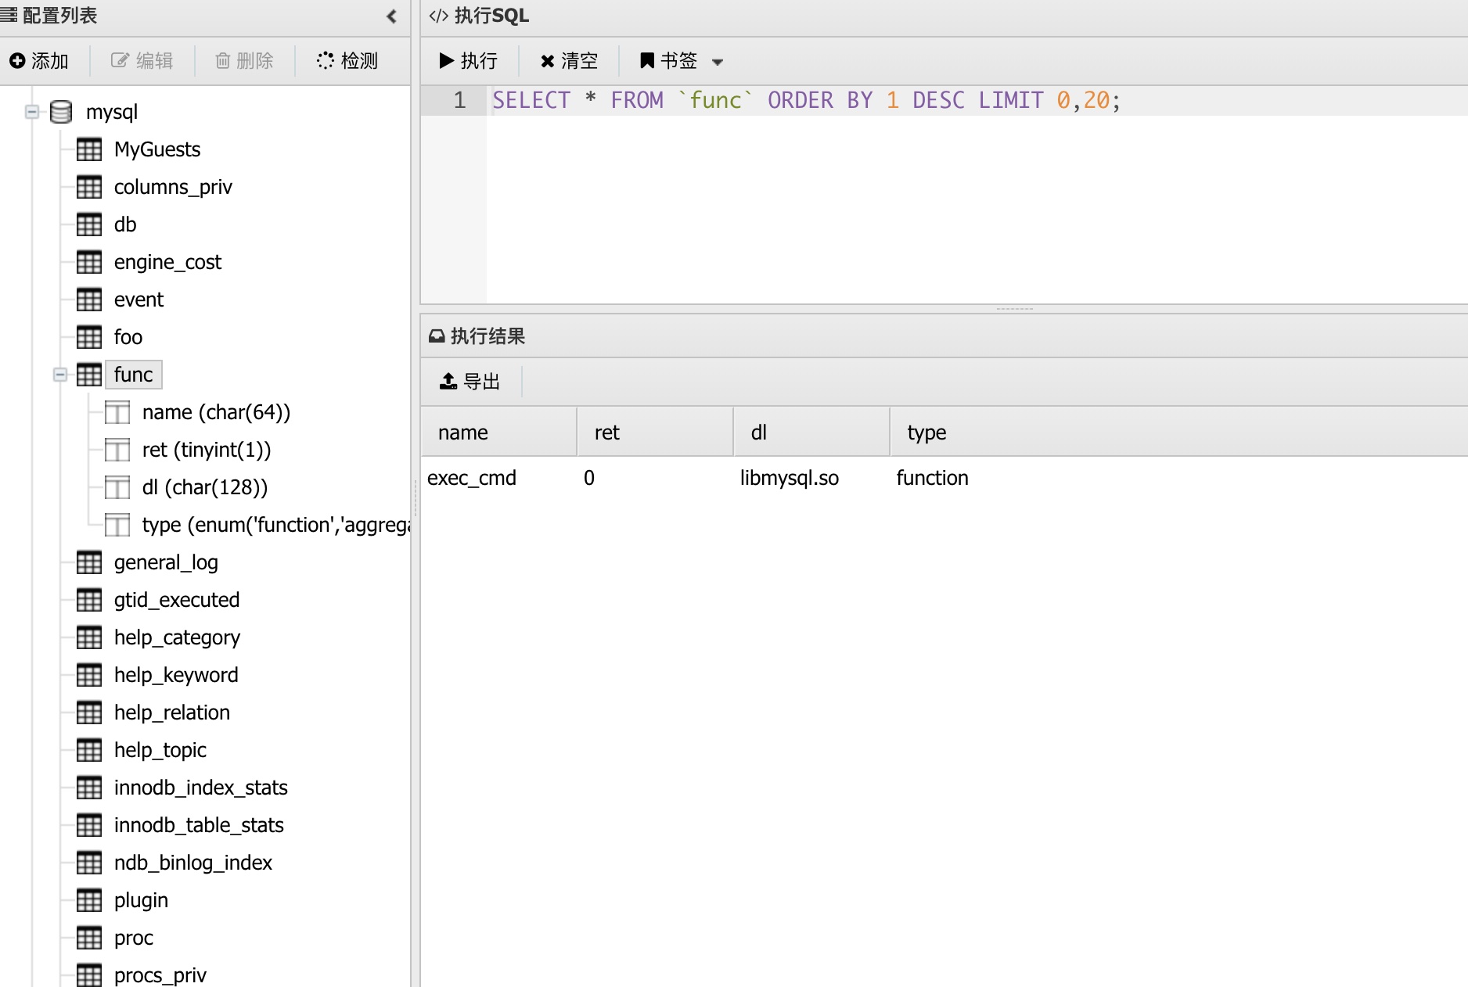This screenshot has height=987, width=1468.
Task: Click the dl column icon
Action: pos(117,487)
